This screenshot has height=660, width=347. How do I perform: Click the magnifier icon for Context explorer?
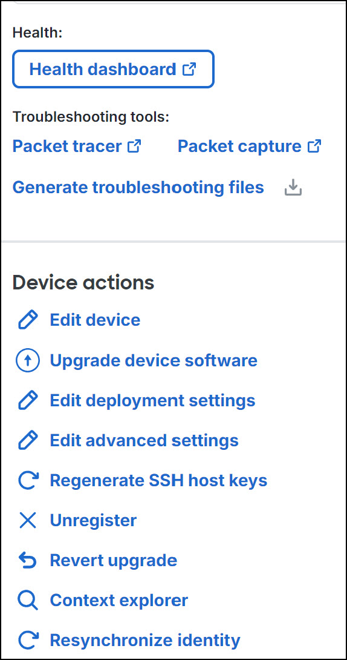(28, 601)
